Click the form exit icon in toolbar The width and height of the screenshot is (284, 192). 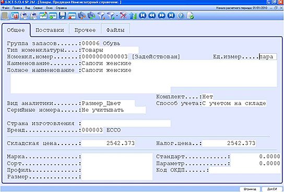pyautogui.click(x=15, y=16)
